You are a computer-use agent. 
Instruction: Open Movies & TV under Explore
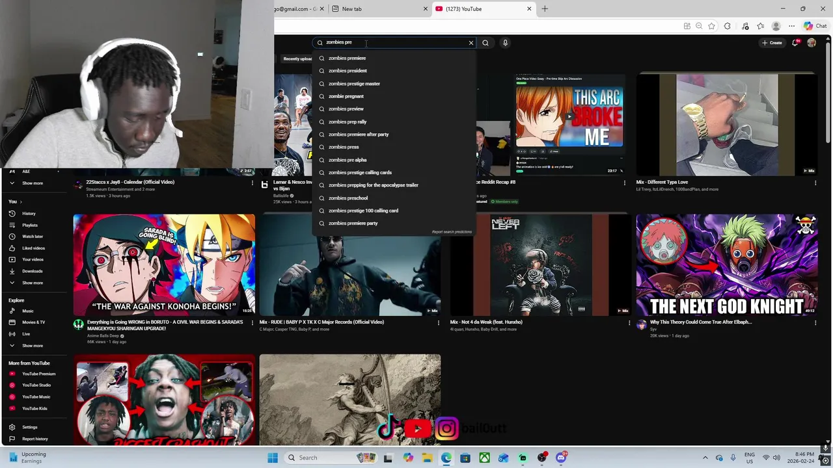(x=33, y=322)
